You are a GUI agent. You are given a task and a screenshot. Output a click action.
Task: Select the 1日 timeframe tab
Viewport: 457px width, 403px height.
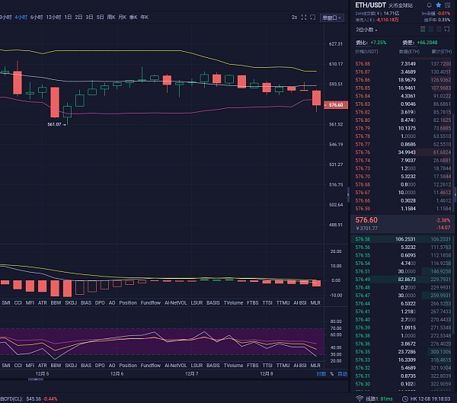coord(68,18)
